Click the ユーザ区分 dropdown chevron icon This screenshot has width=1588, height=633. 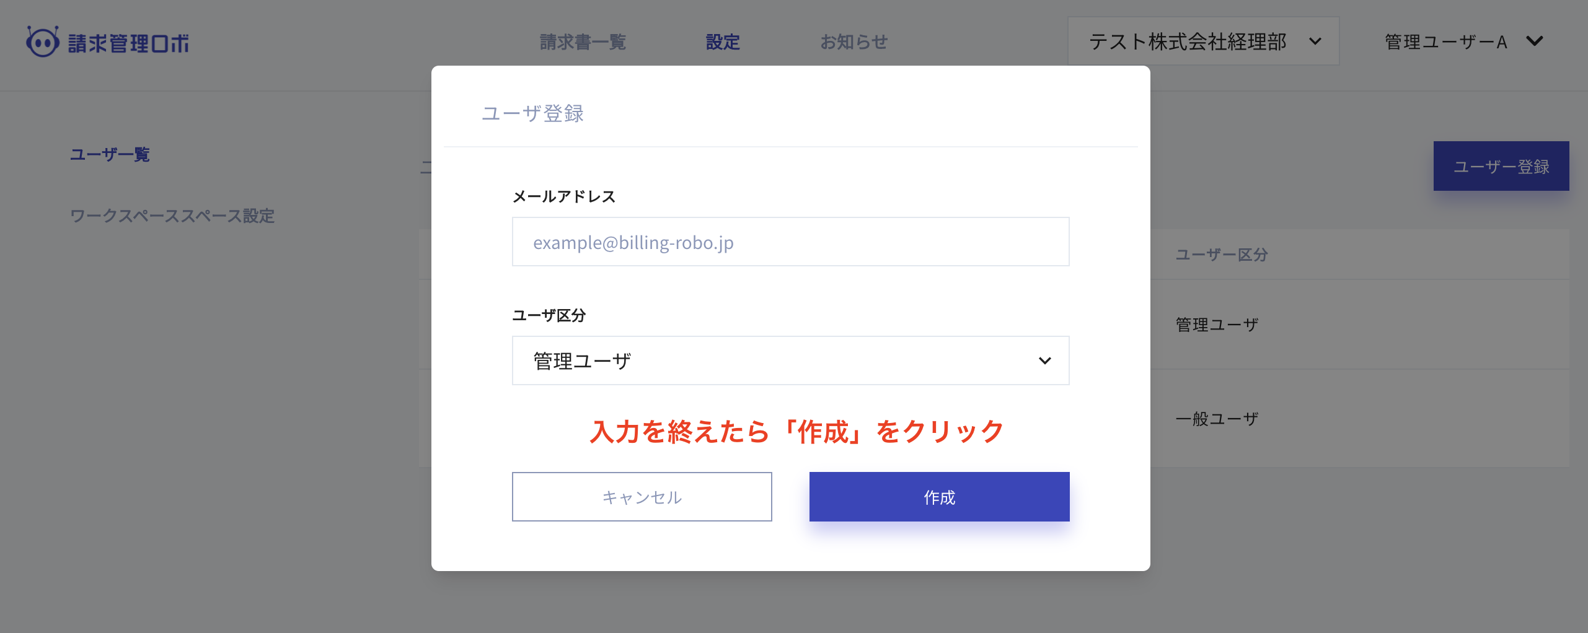click(x=1045, y=360)
